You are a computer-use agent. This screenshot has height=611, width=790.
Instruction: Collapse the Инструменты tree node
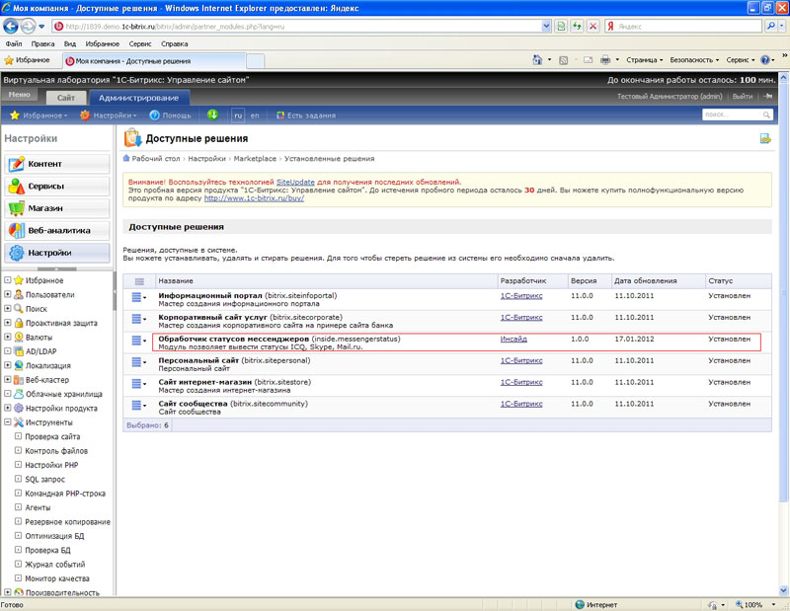[8, 422]
